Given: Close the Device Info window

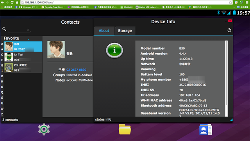Looking at the screenshot, I should point(230,21).
